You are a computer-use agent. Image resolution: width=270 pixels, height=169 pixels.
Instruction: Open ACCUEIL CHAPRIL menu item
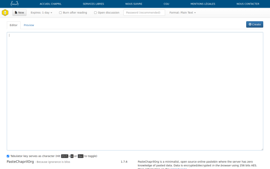(x=50, y=4)
